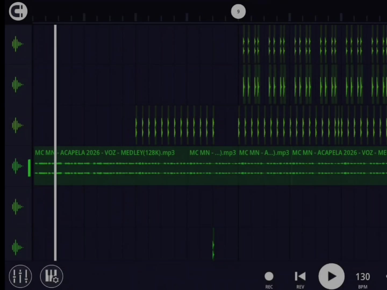The height and width of the screenshot is (290, 387).
Task: Open the piano instrument settings button
Action: (x=51, y=276)
